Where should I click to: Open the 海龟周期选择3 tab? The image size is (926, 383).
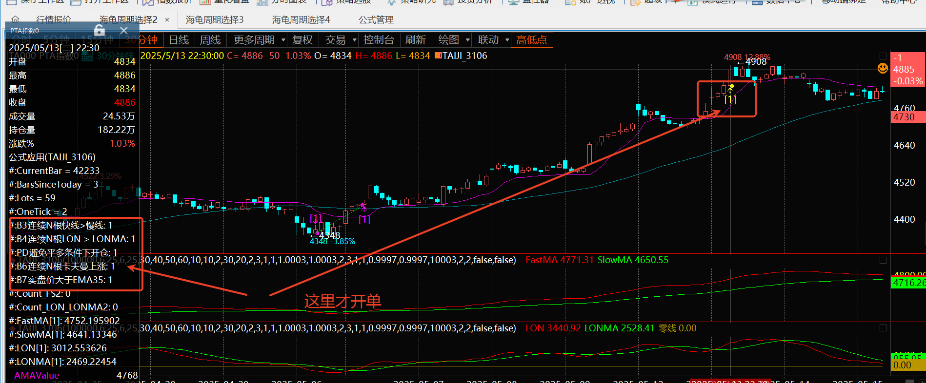pos(215,20)
